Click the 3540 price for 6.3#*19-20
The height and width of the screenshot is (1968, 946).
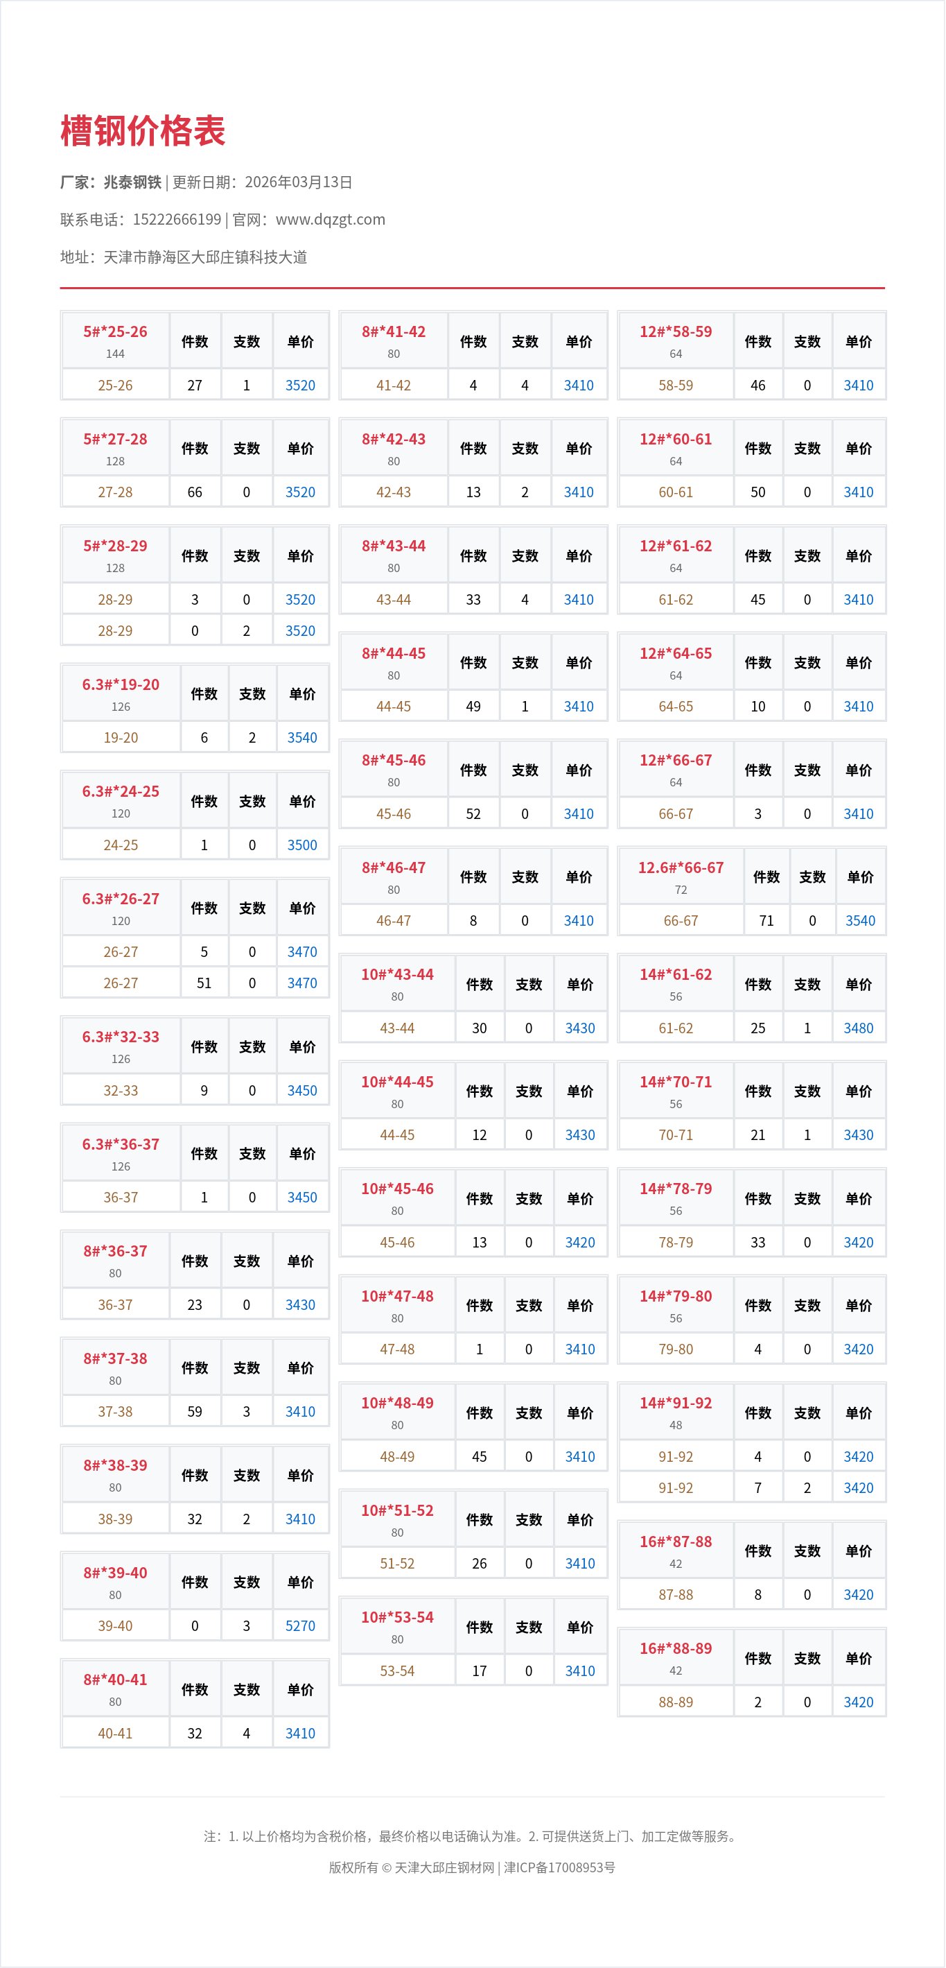click(x=301, y=737)
